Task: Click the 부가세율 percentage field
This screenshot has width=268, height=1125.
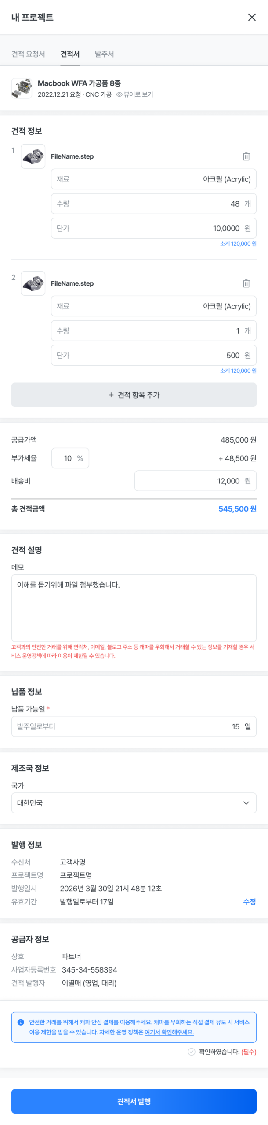Action: click(70, 458)
